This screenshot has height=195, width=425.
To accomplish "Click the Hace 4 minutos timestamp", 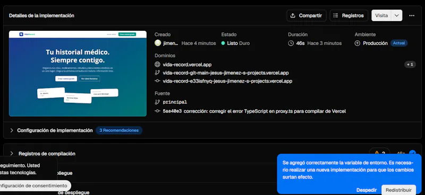I will (x=199, y=43).
